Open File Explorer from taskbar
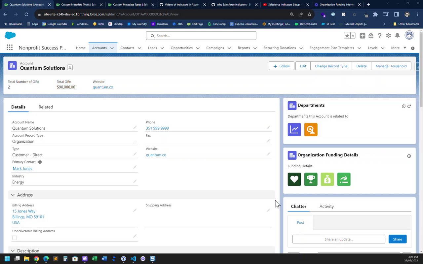Screen dimensions: 423x264 [x=26, y=259]
